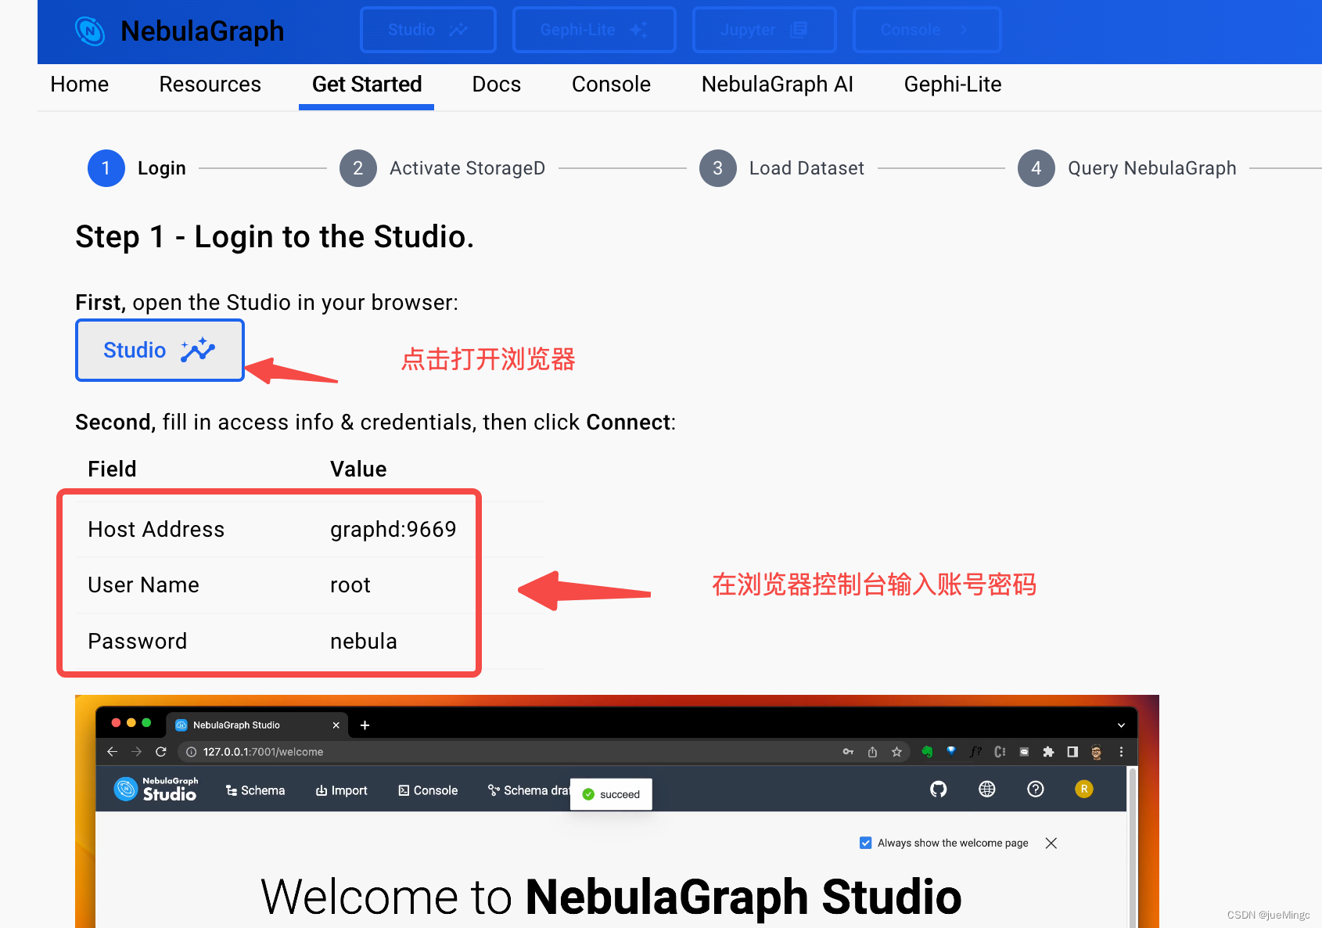Select the nebula password value
Screen dimensions: 1322x928
pyautogui.click(x=364, y=642)
